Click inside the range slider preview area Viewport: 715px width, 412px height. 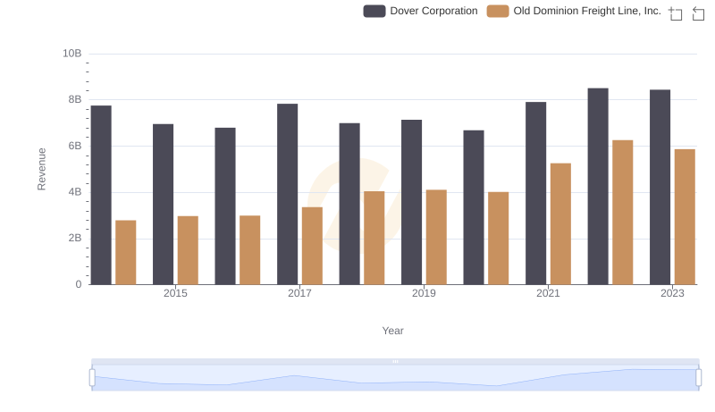click(395, 378)
